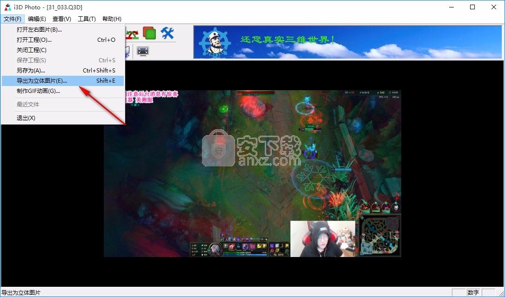Image resolution: width=505 pixels, height=297 pixels.
Task: Select 另存为(A)... menu entry
Action: [63, 71]
